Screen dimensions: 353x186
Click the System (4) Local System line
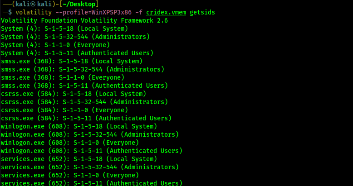coord(64,29)
